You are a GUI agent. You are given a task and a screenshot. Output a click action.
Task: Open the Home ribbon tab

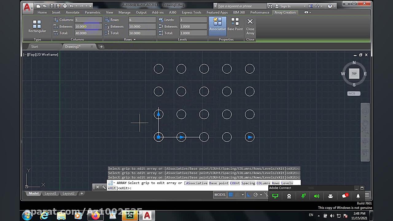[42, 12]
